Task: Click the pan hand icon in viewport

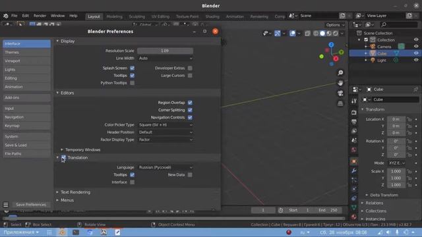Action: tap(340, 83)
